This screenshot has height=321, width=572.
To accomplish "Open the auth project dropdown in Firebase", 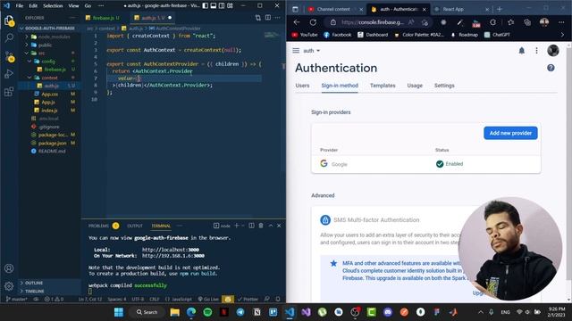I will 312,51.
